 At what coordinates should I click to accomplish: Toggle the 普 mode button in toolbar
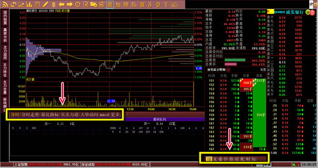[x=110, y=5]
